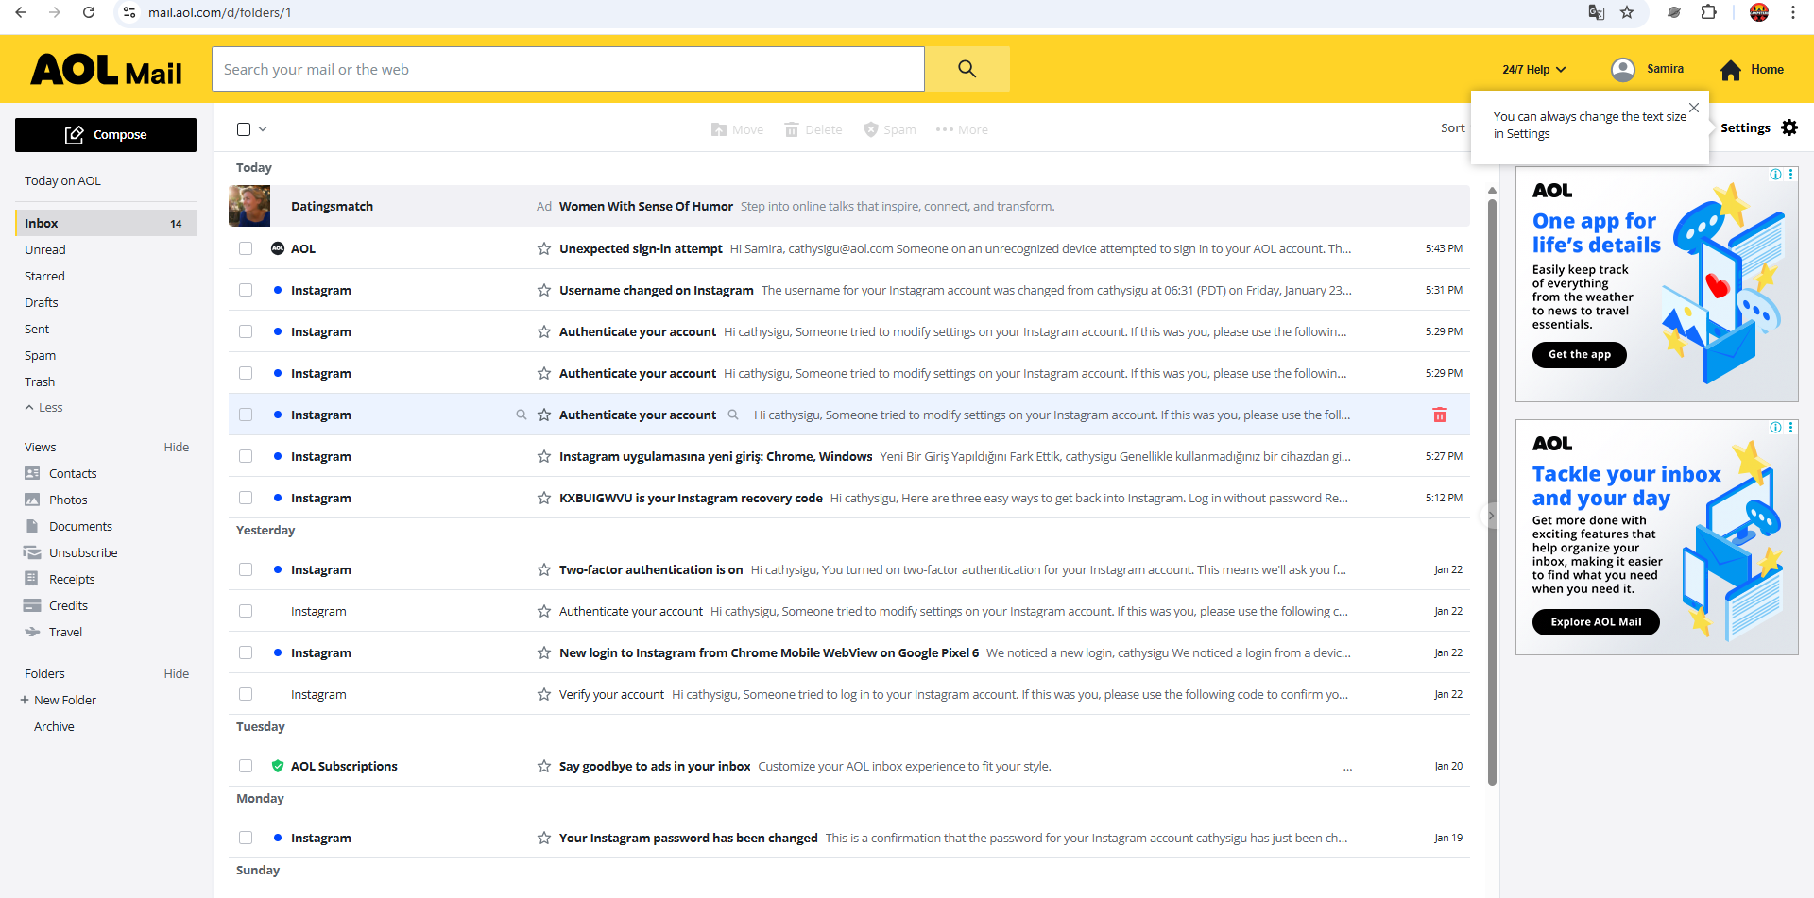Select the Instagram recovery code email checkbox
Screen dimensions: 1814x898
pos(246,498)
